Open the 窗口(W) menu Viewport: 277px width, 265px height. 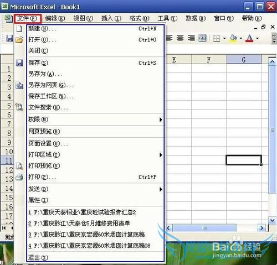coord(224,18)
